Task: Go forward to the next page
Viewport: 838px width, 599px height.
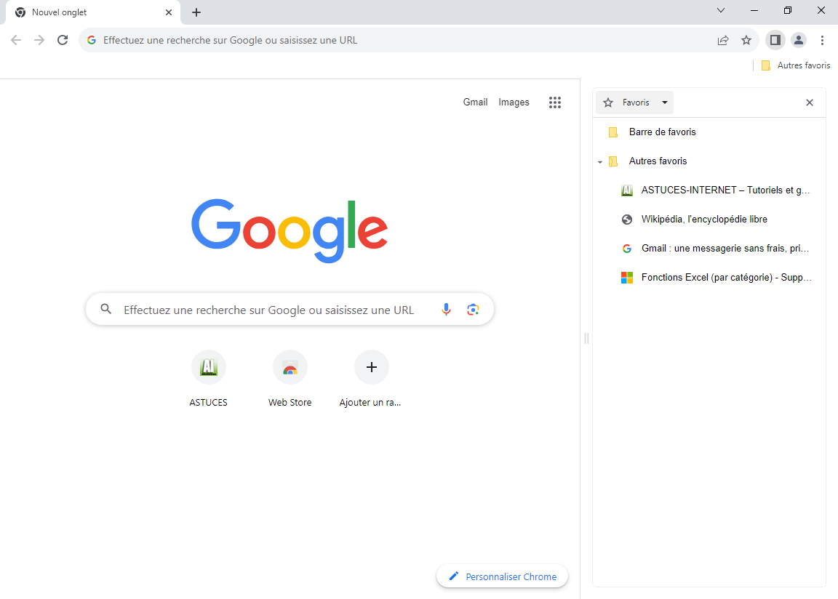Action: 39,40
